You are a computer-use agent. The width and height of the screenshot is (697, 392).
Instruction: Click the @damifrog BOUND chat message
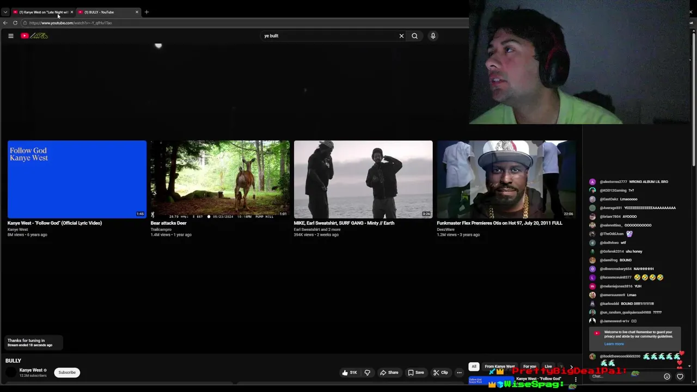click(610, 260)
